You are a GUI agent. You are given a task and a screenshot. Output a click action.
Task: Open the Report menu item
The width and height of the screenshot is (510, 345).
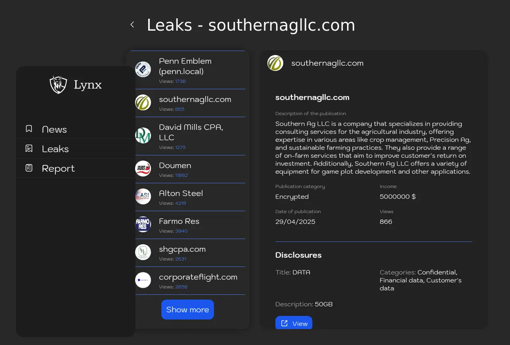(x=58, y=169)
